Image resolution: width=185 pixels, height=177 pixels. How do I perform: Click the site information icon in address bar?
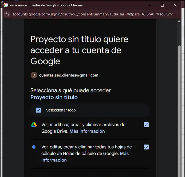(7, 14)
